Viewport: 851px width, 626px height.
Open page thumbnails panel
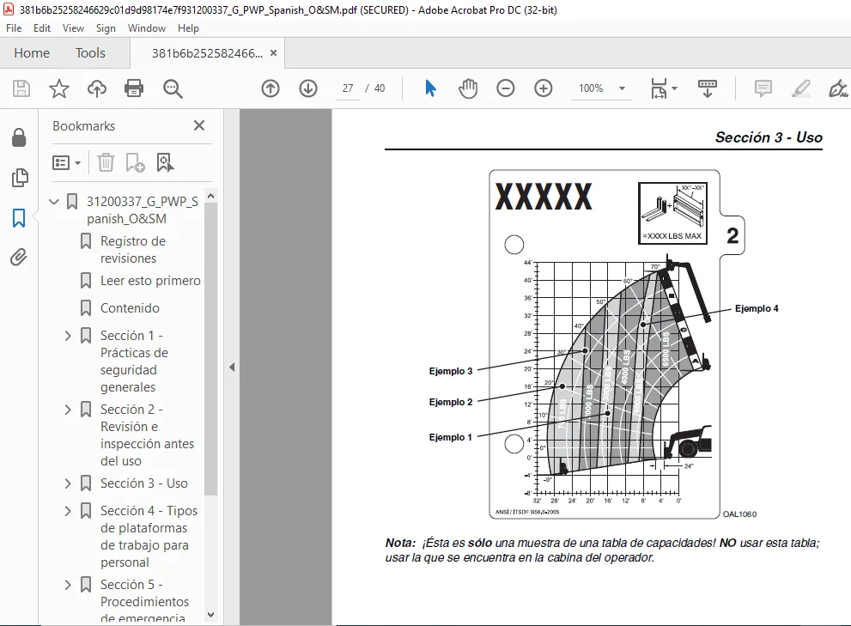pyautogui.click(x=19, y=177)
